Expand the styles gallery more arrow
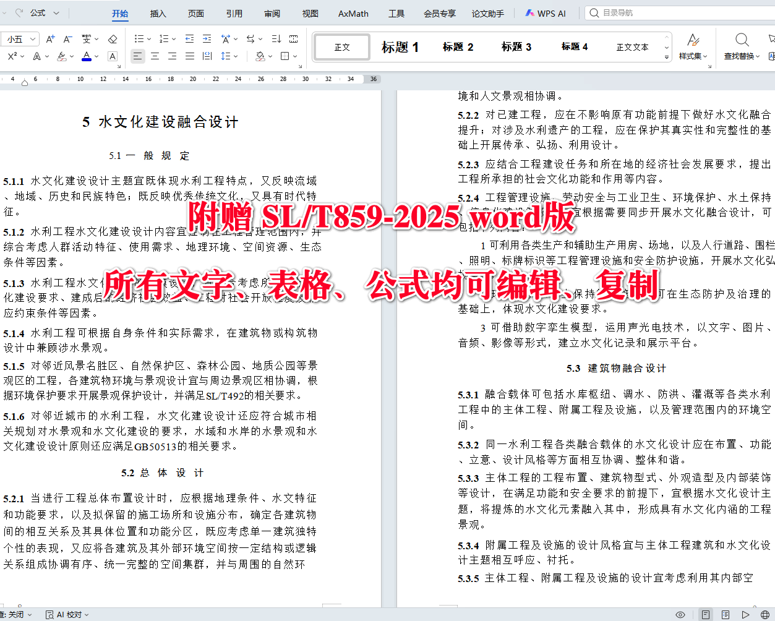The width and height of the screenshot is (775, 621). pos(667,57)
